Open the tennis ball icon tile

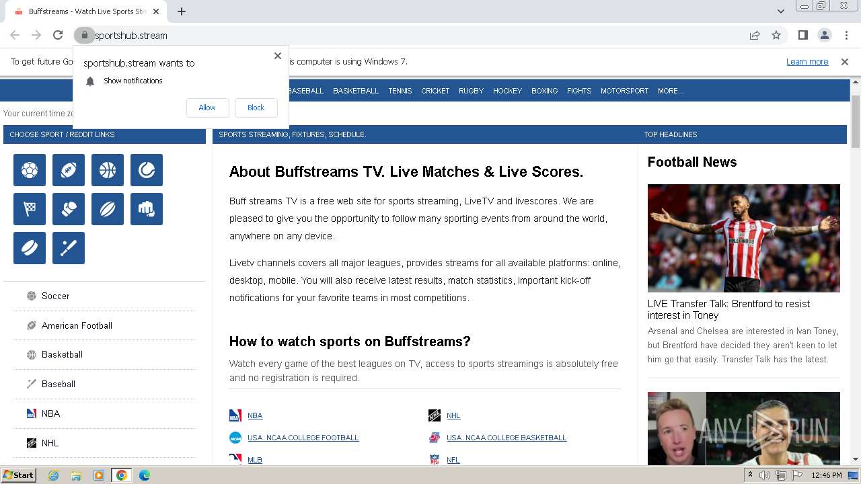pyautogui.click(x=147, y=170)
